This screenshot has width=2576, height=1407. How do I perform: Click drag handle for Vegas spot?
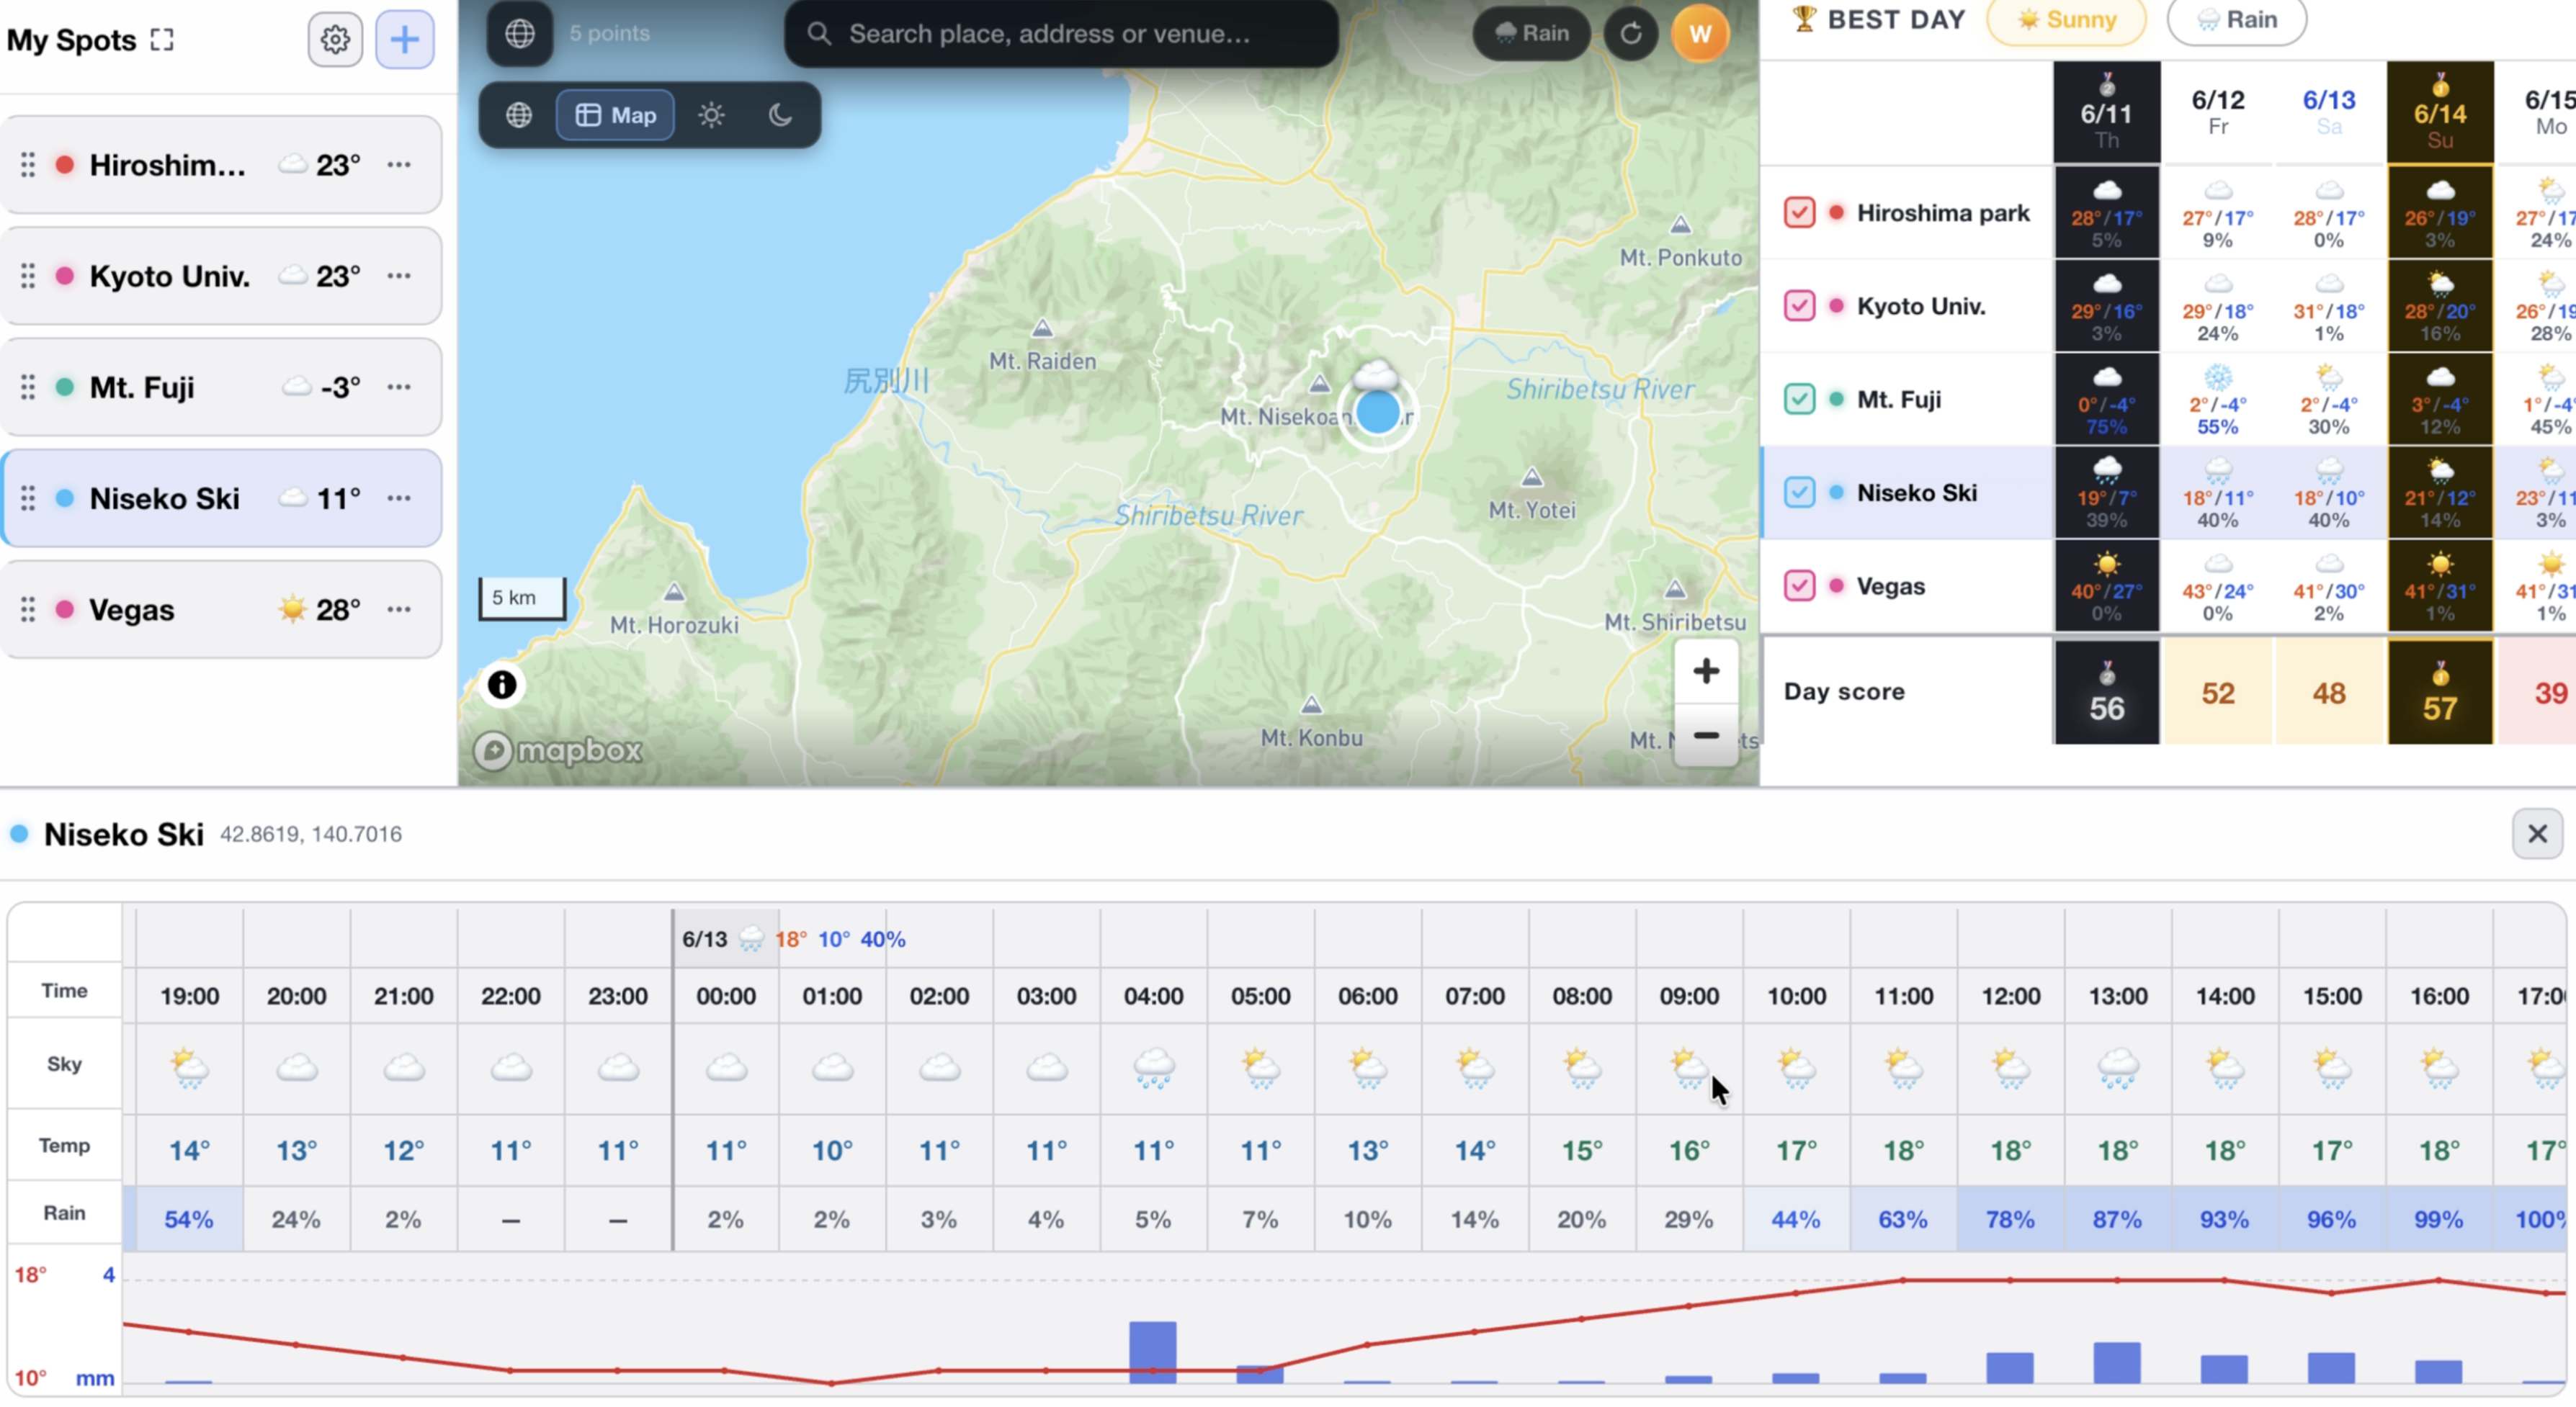(28, 610)
